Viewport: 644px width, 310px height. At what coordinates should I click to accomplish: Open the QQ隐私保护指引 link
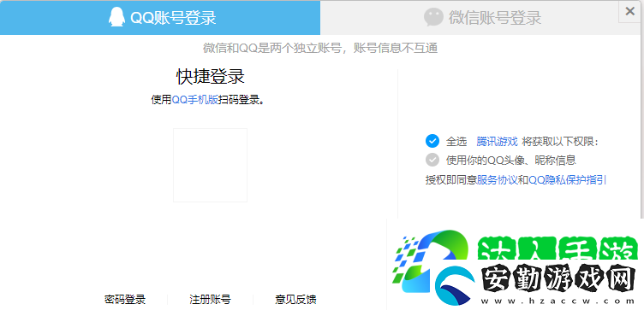[x=567, y=180]
